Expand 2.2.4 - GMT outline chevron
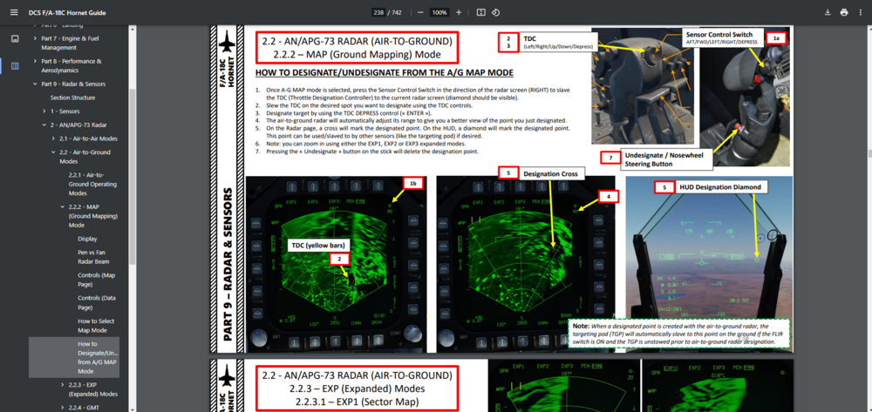Viewport: 872px width, 412px height. tap(63, 407)
